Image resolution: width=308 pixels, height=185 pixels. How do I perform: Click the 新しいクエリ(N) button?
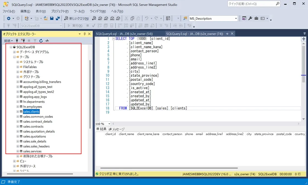76,18
